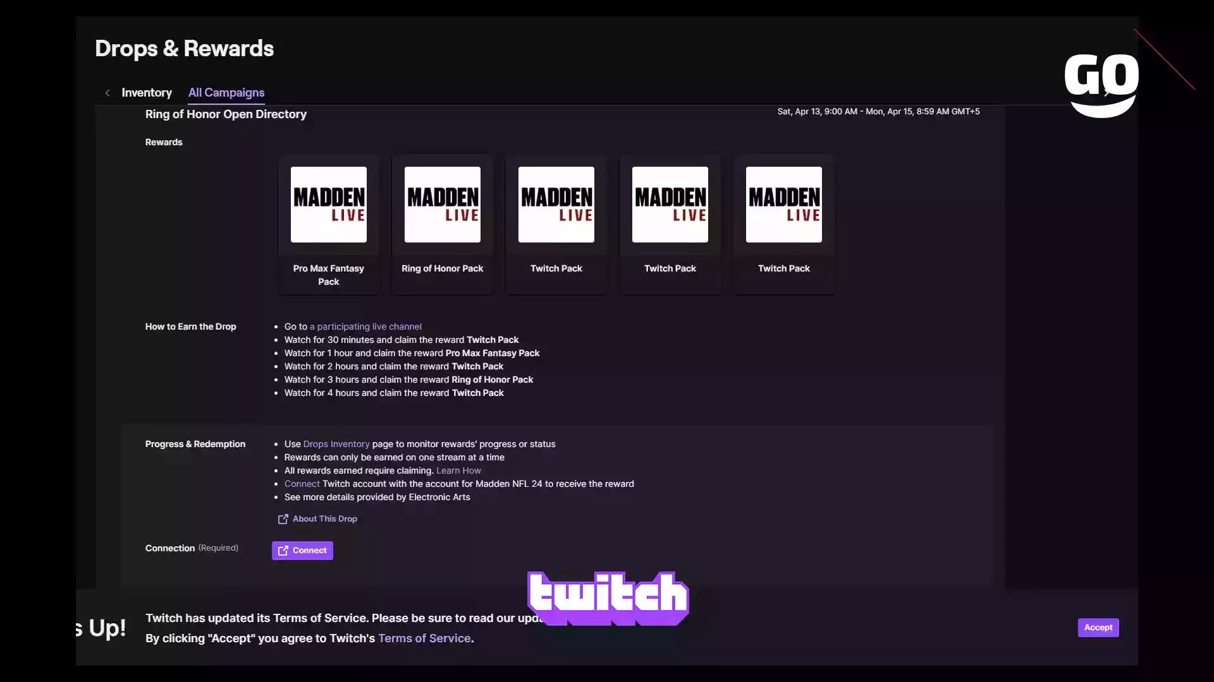Open the Terms of Service link in banner
This screenshot has height=682, width=1214.
point(424,638)
